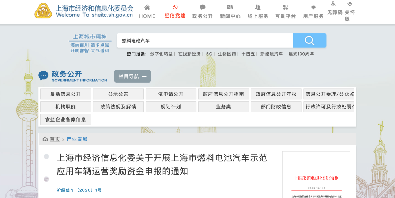Screen dimensions: 395x198
Task: Open the official document thumbnail preview
Action: pos(316,175)
